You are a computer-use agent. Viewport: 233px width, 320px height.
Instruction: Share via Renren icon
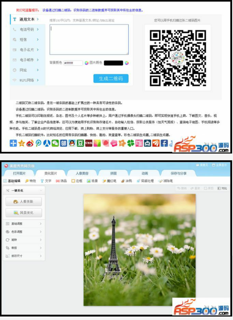coord(47,143)
